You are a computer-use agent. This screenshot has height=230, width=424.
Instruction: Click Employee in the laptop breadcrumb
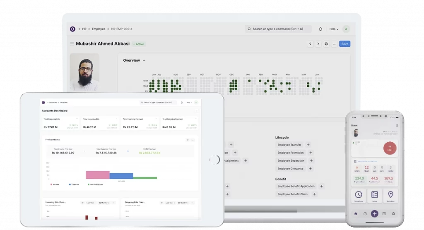click(x=99, y=29)
